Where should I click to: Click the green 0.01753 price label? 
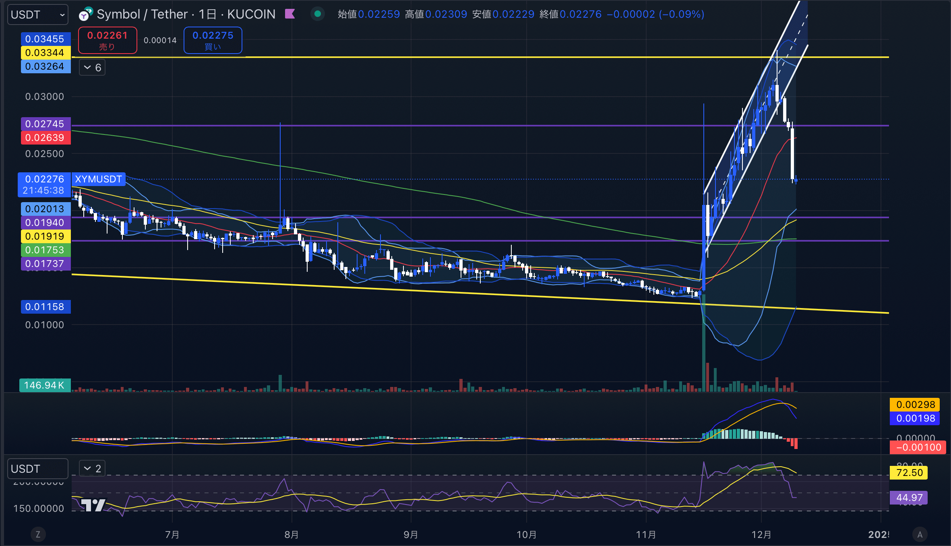45,250
